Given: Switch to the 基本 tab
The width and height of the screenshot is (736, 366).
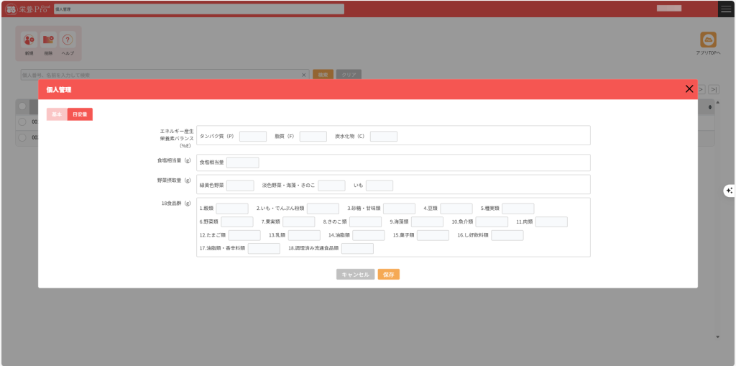Looking at the screenshot, I should click(57, 114).
